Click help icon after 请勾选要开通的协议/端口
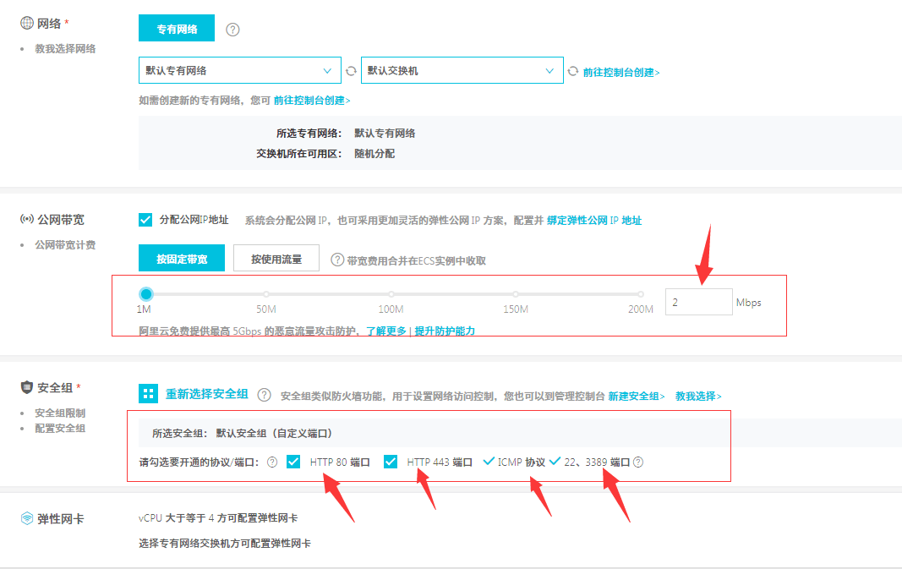This screenshot has height=569, width=902. (272, 462)
